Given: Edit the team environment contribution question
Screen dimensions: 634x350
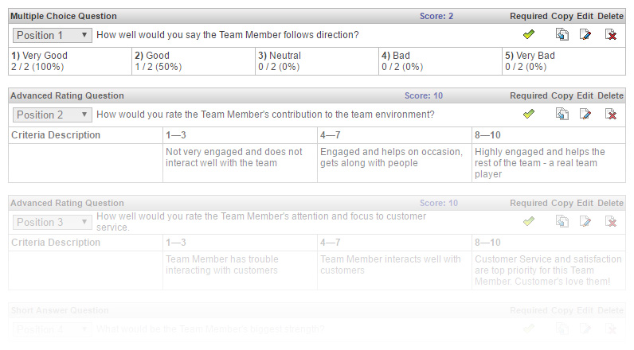Looking at the screenshot, I should click(585, 115).
